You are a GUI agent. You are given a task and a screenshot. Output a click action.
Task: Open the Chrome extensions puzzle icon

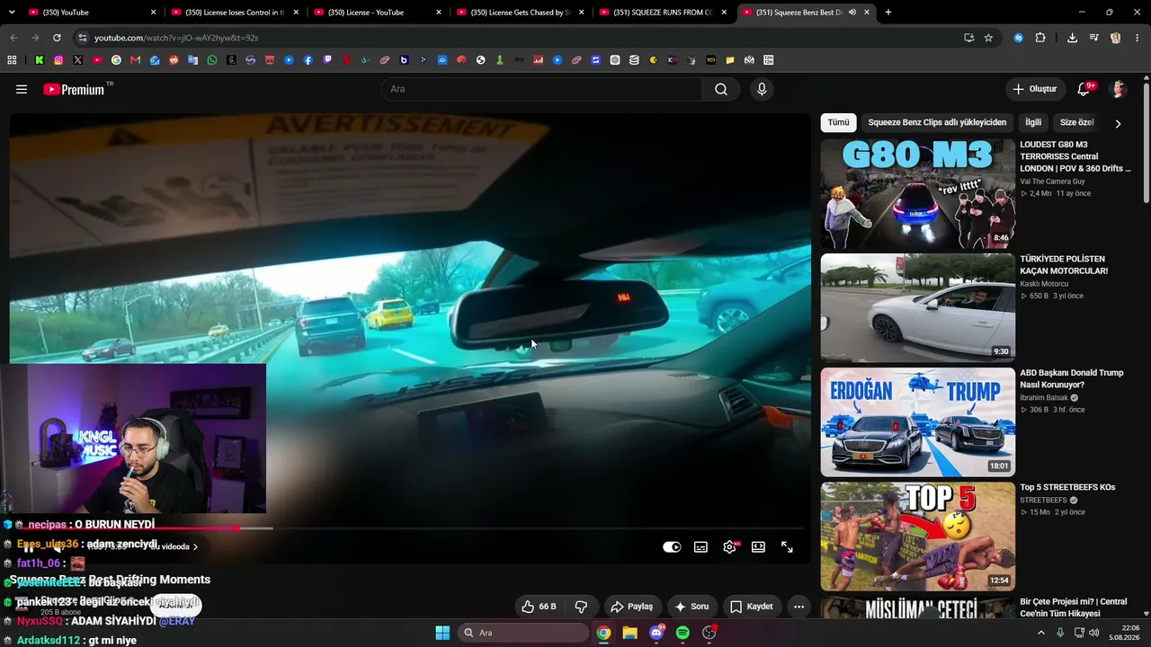click(1040, 38)
